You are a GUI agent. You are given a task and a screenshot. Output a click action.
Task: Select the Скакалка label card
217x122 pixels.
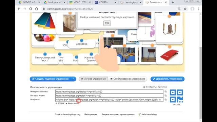tap(81, 44)
